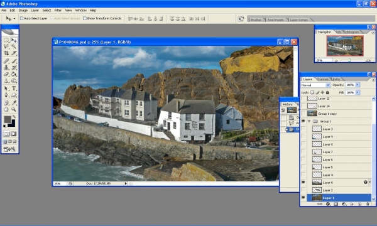The height and width of the screenshot is (226, 377).
Task: Click the foreground color swatch
Action: point(8,119)
